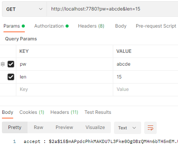Uncheck the pw parameter checkbox
The width and height of the screenshot is (178, 148).
11,64
